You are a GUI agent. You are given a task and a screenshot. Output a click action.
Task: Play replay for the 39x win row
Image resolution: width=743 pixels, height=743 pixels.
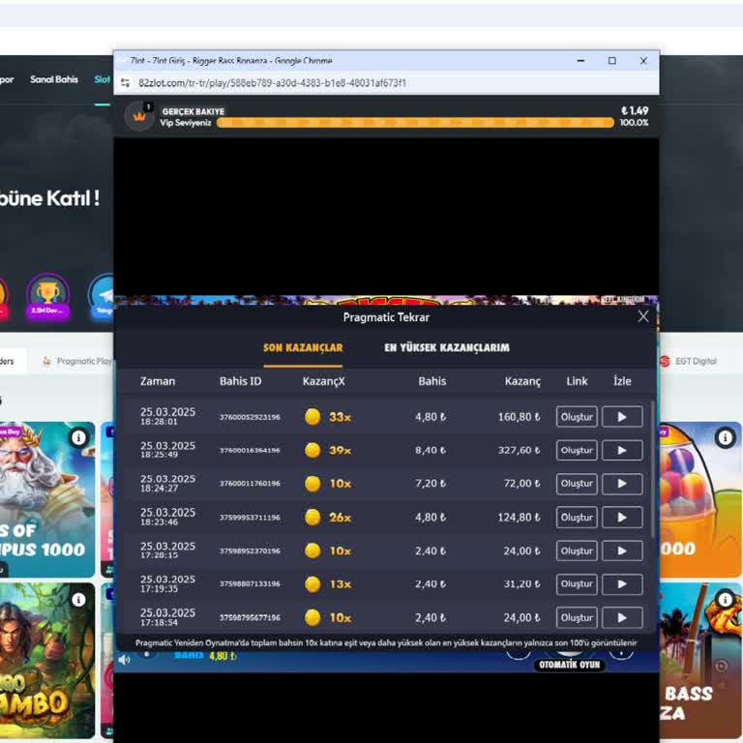622,450
